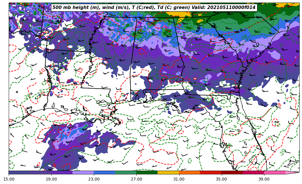The image size is (302, 184).
Task: Choose the light lavender colorbar segment
Action: [x=83, y=172]
